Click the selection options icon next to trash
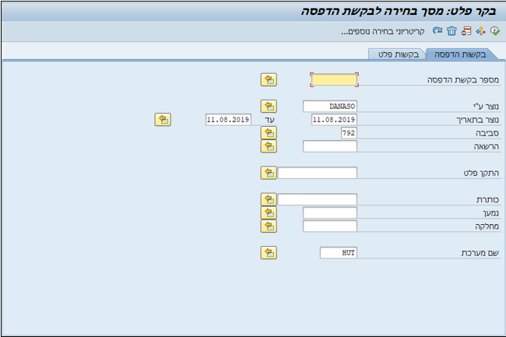Image resolution: width=506 pixels, height=337 pixels. (466, 31)
